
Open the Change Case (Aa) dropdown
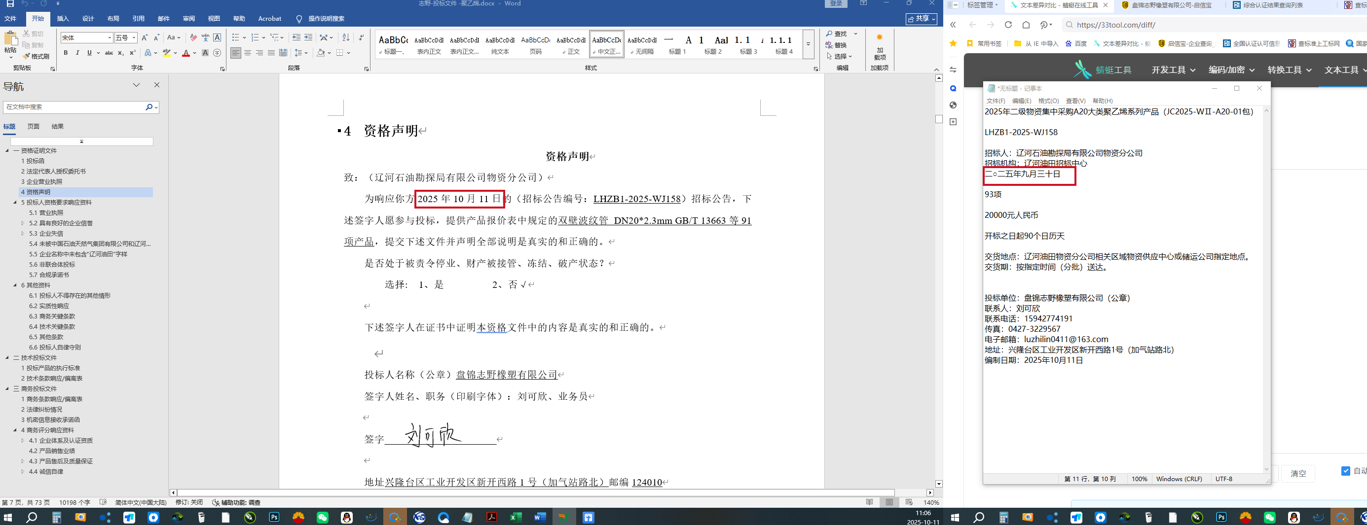174,37
